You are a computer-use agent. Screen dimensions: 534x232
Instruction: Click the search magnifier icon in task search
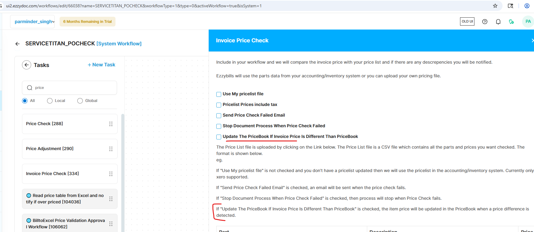(x=30, y=88)
